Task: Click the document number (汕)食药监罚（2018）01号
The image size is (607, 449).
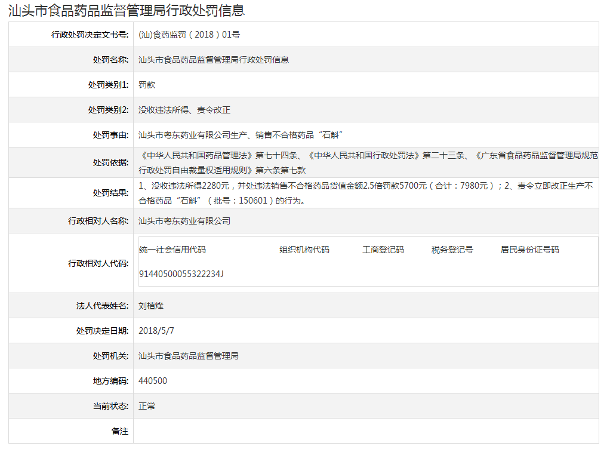Action: coord(189,35)
